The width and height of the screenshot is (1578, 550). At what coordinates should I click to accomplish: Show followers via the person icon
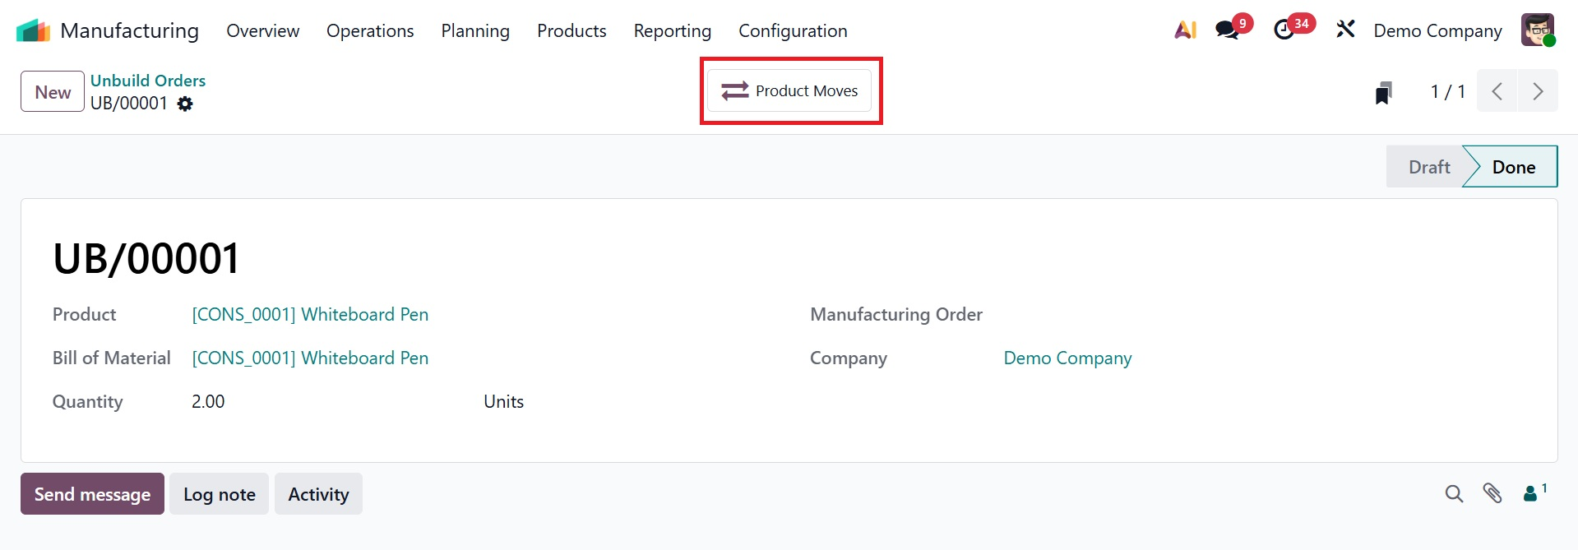(x=1531, y=493)
